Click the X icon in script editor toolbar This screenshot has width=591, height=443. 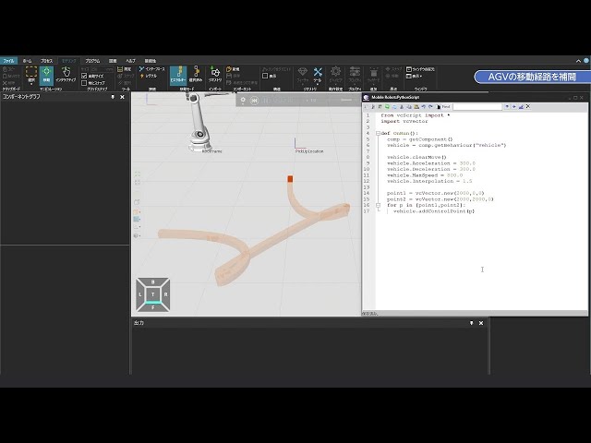(528, 107)
